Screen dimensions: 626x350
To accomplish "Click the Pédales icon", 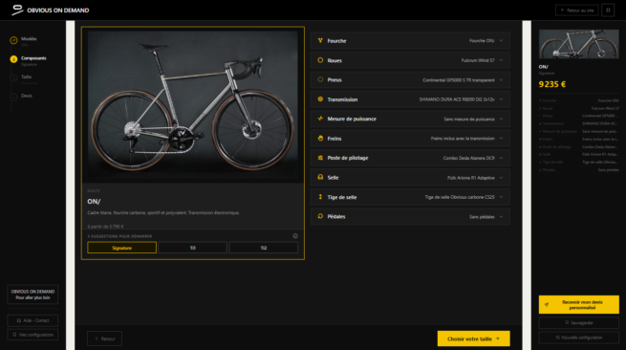I will tap(320, 216).
